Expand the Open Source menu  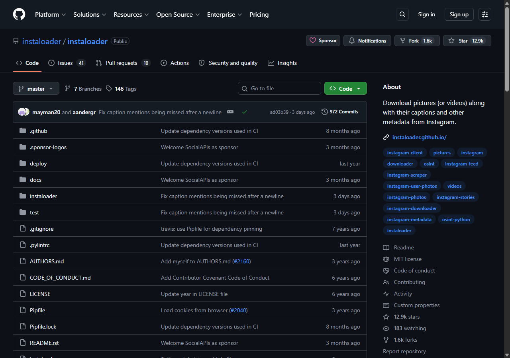pos(178,14)
